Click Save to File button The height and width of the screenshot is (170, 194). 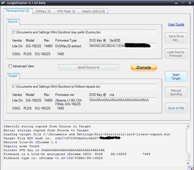coord(176,108)
